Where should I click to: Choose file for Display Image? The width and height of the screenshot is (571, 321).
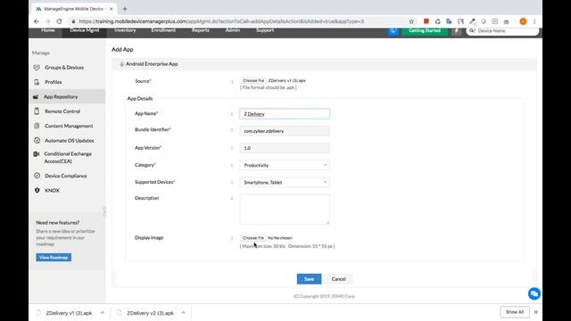click(253, 238)
